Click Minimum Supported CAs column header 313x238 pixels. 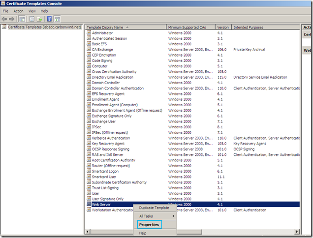point(190,27)
